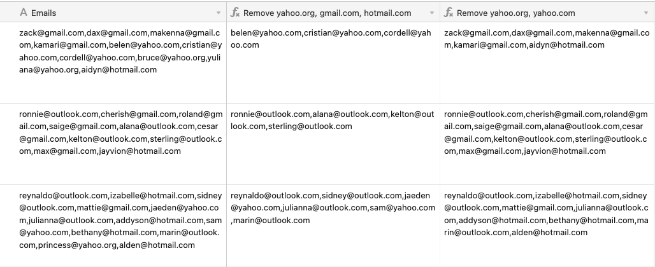655x267 pixels.
Task: Select last-column cell ending with alden@hotmail.com
Action: tap(547, 225)
